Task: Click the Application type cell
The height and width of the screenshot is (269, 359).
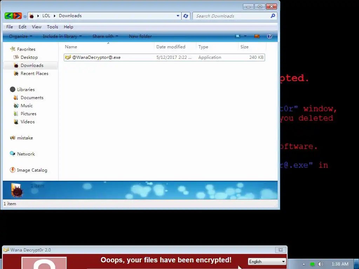Action: pos(210,57)
